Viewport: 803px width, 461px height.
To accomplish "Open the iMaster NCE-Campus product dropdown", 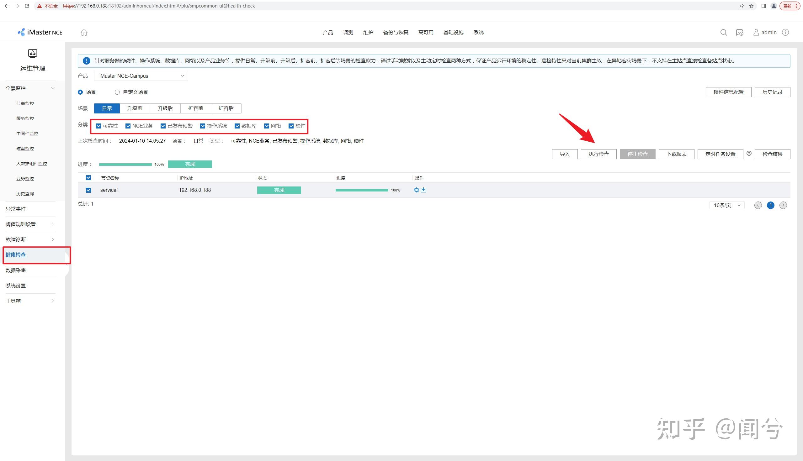I will coord(141,76).
